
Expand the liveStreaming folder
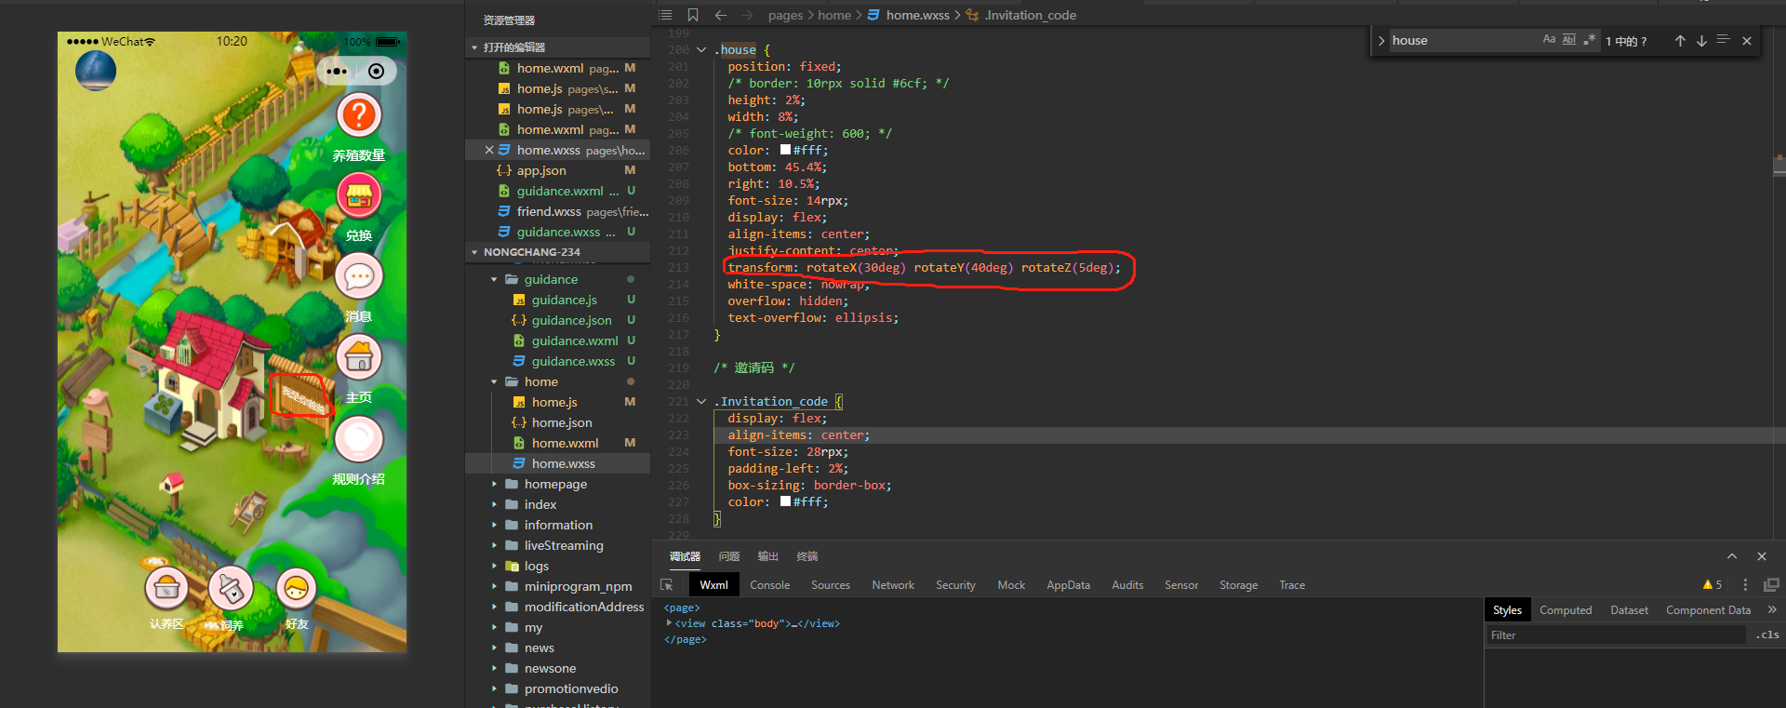[x=494, y=545]
